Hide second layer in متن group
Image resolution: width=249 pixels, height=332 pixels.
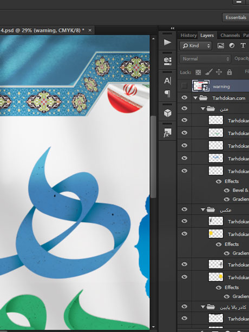[185, 133]
